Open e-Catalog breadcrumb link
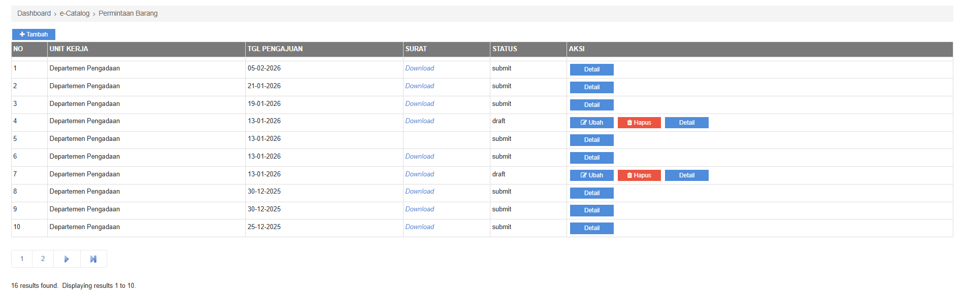 tap(75, 14)
